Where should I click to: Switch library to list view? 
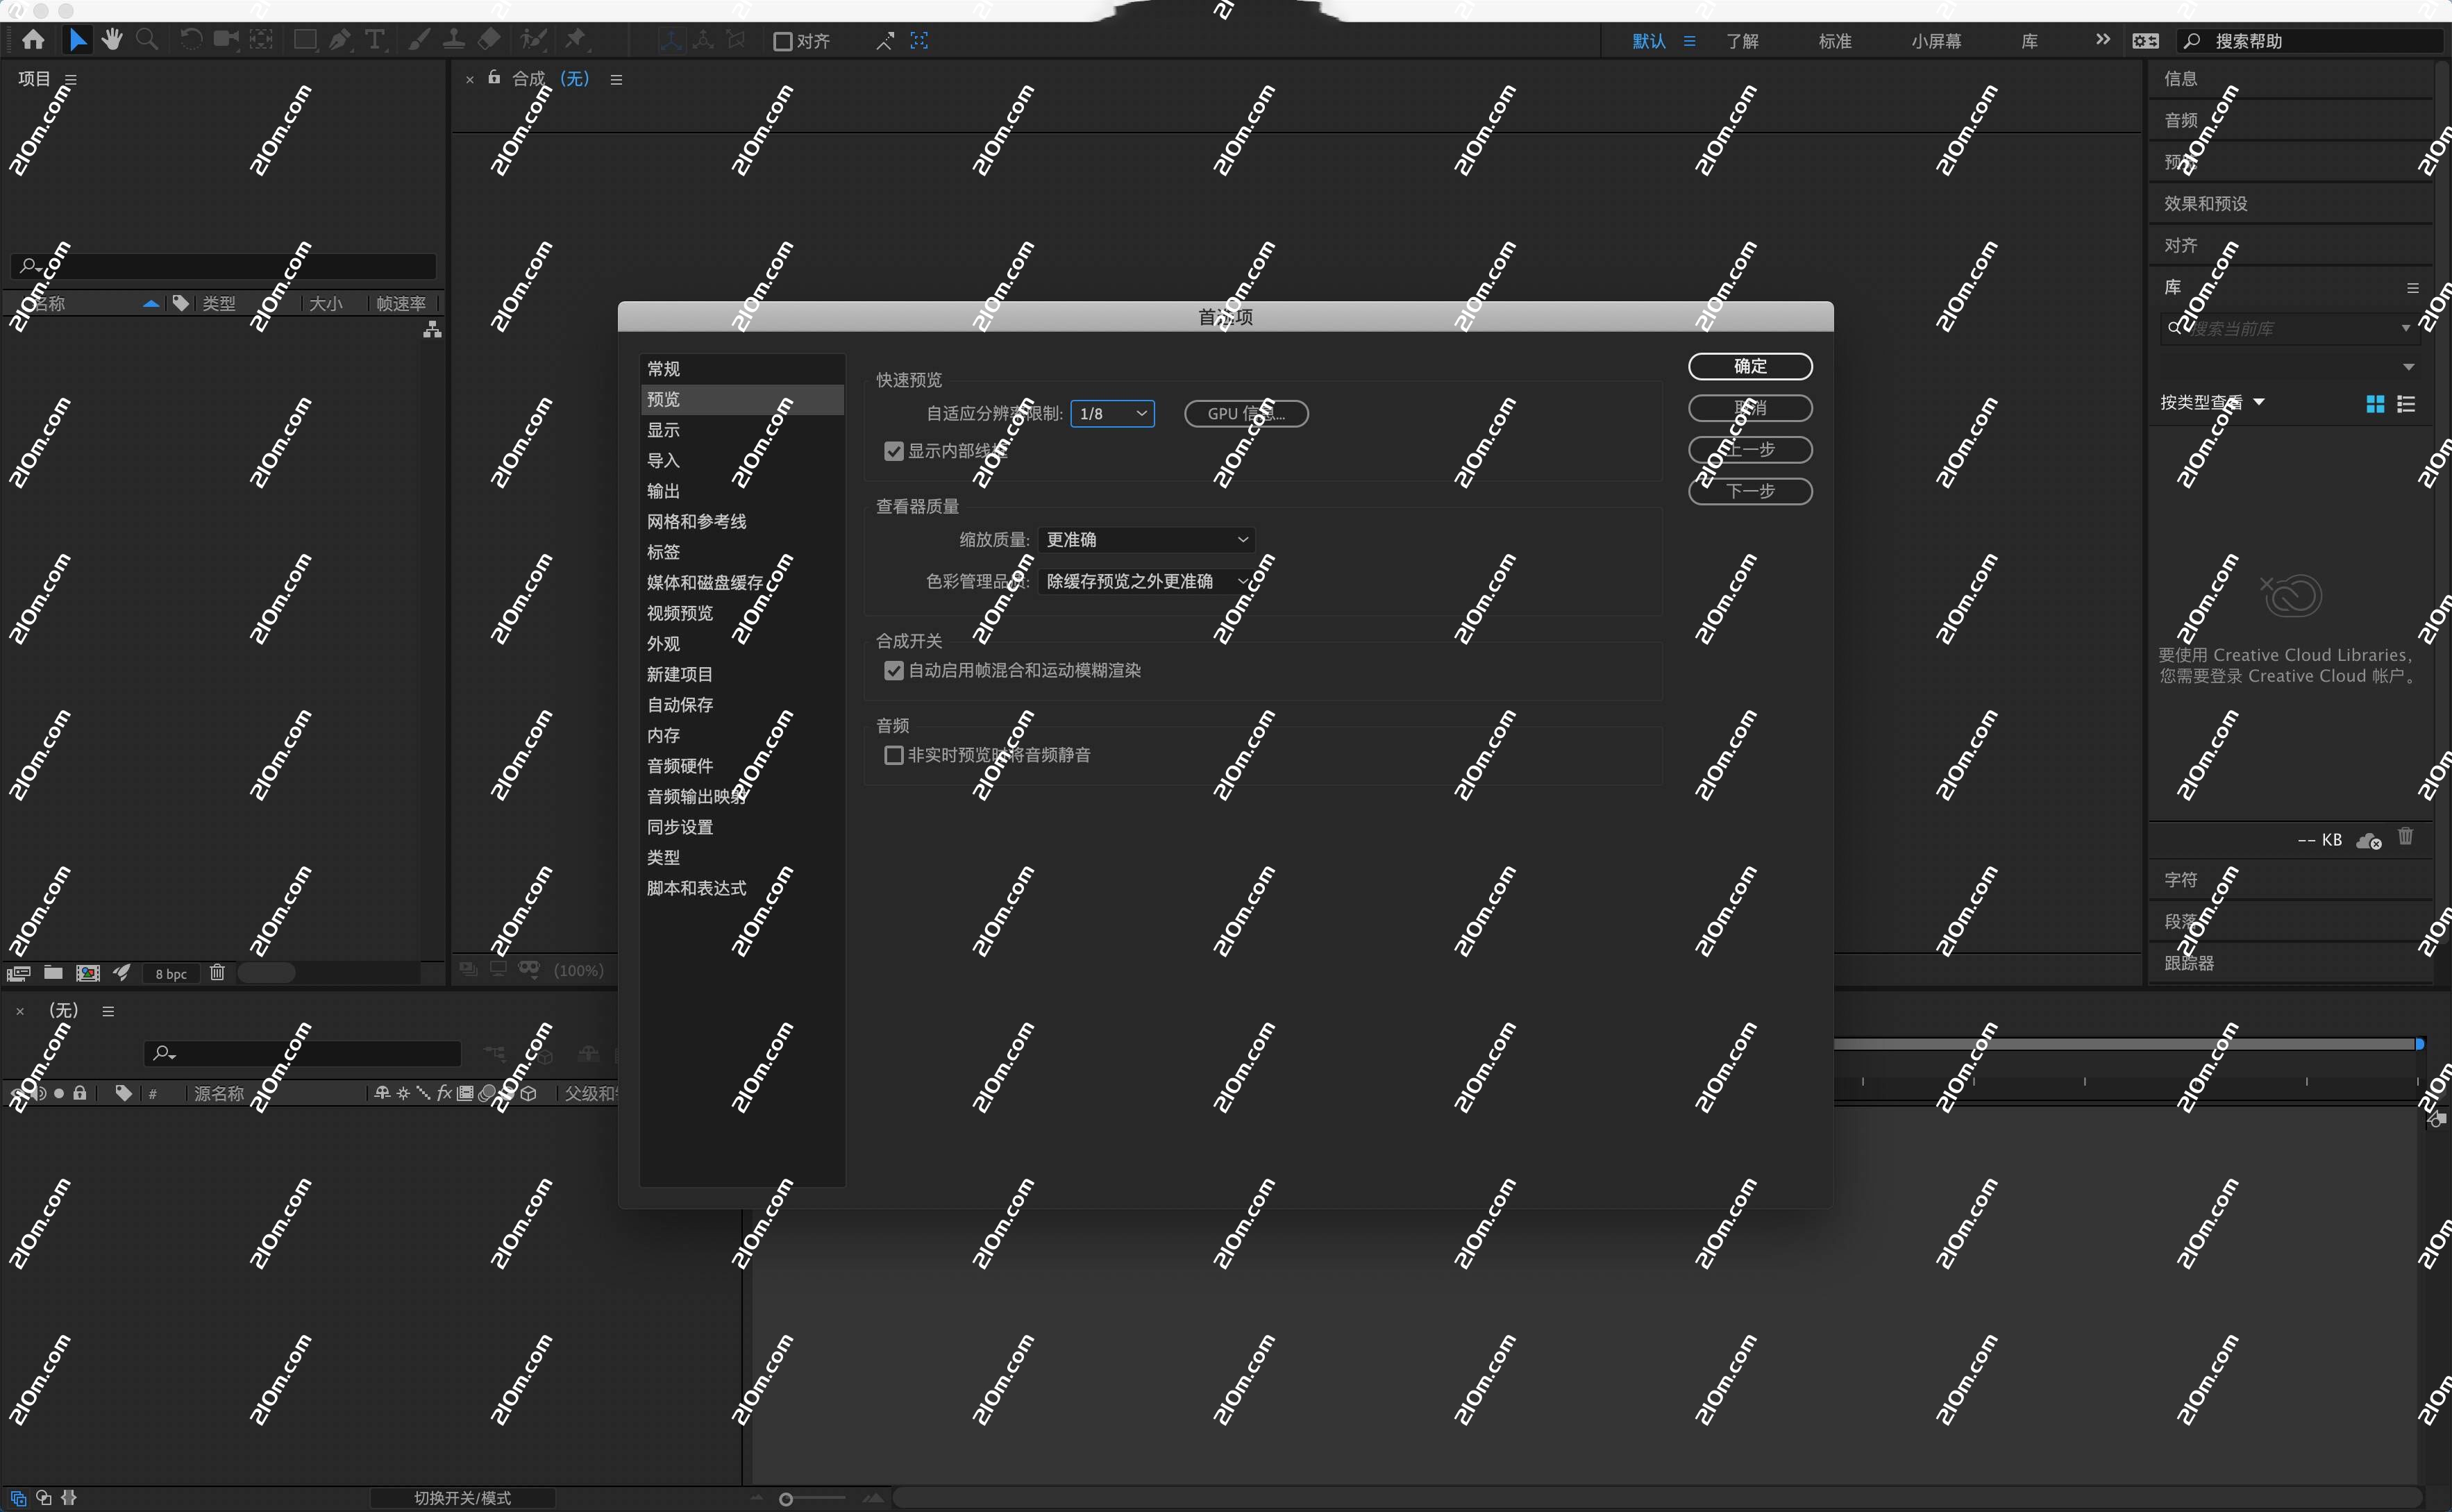[x=2406, y=403]
